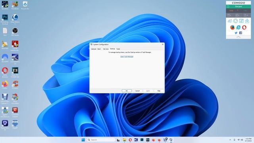Click the circular scan icon in COMODO widget
Screen dimensions: 254x143
tap(235, 21)
